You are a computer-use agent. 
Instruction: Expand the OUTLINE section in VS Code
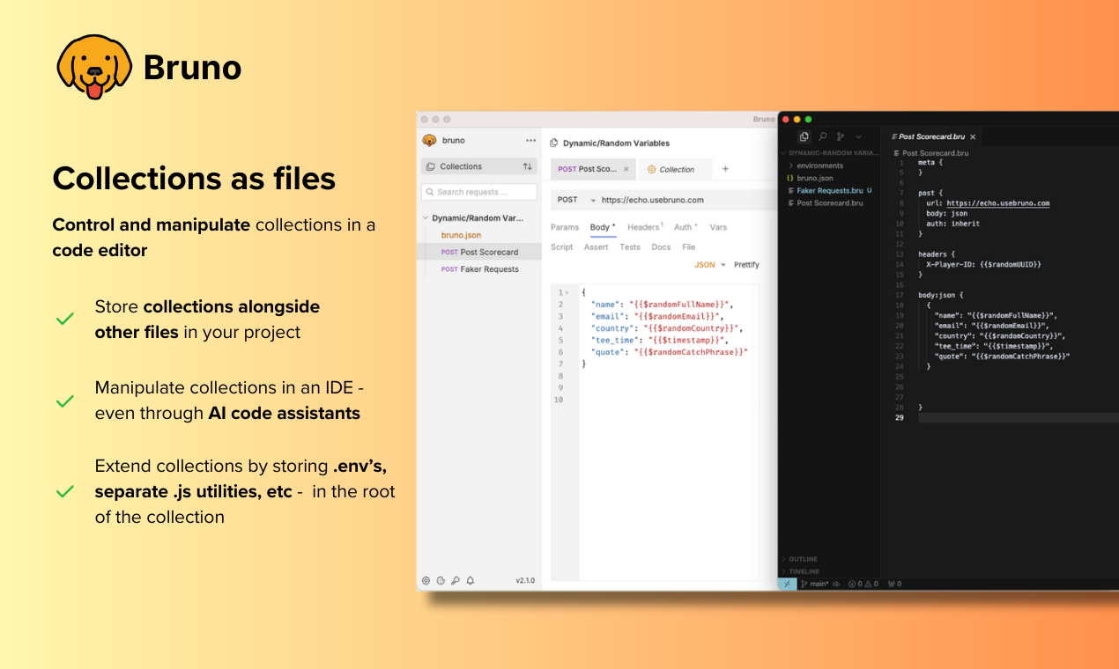click(x=803, y=559)
